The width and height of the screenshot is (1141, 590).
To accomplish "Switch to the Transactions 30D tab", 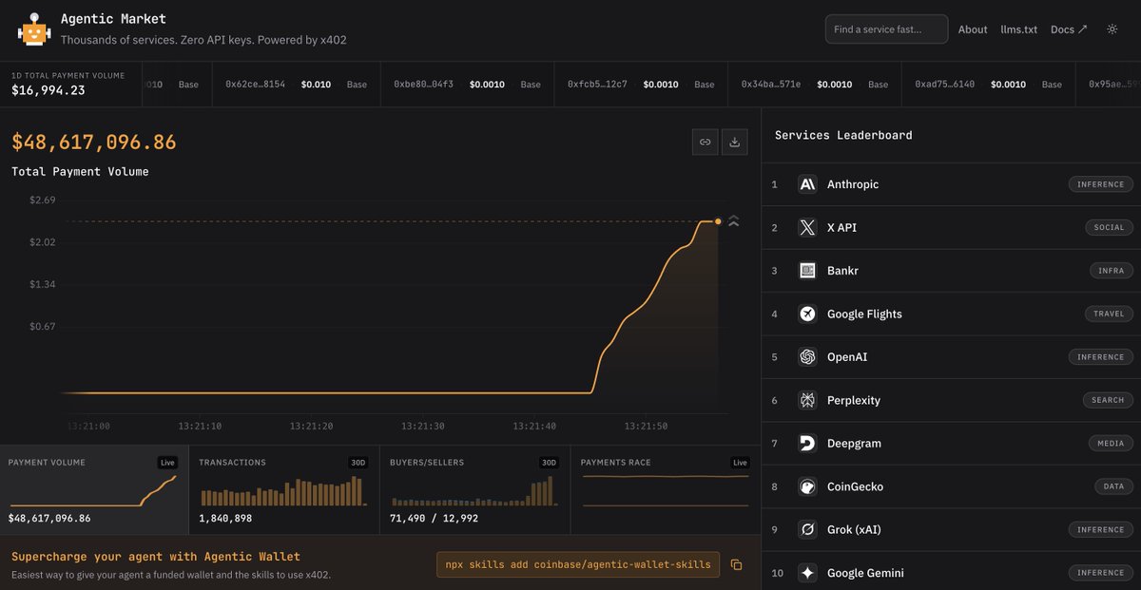I will (283, 489).
